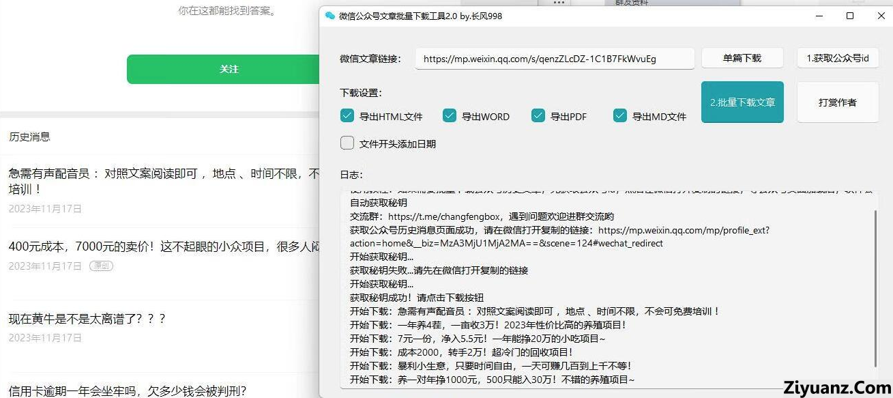Open the 急需有声配音员 article

pos(164,174)
